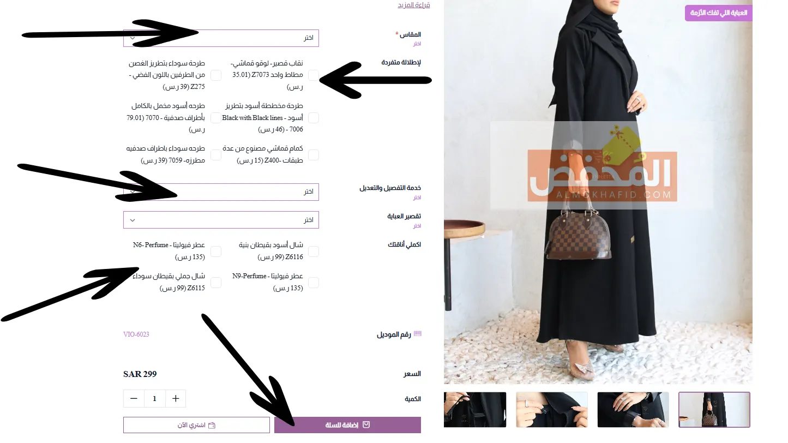Increase quantity with the plus button
788x443 pixels.
pyautogui.click(x=176, y=399)
